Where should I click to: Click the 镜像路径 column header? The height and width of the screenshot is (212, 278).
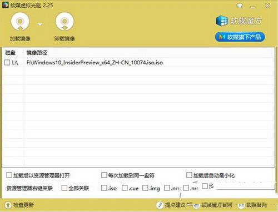tap(37, 53)
